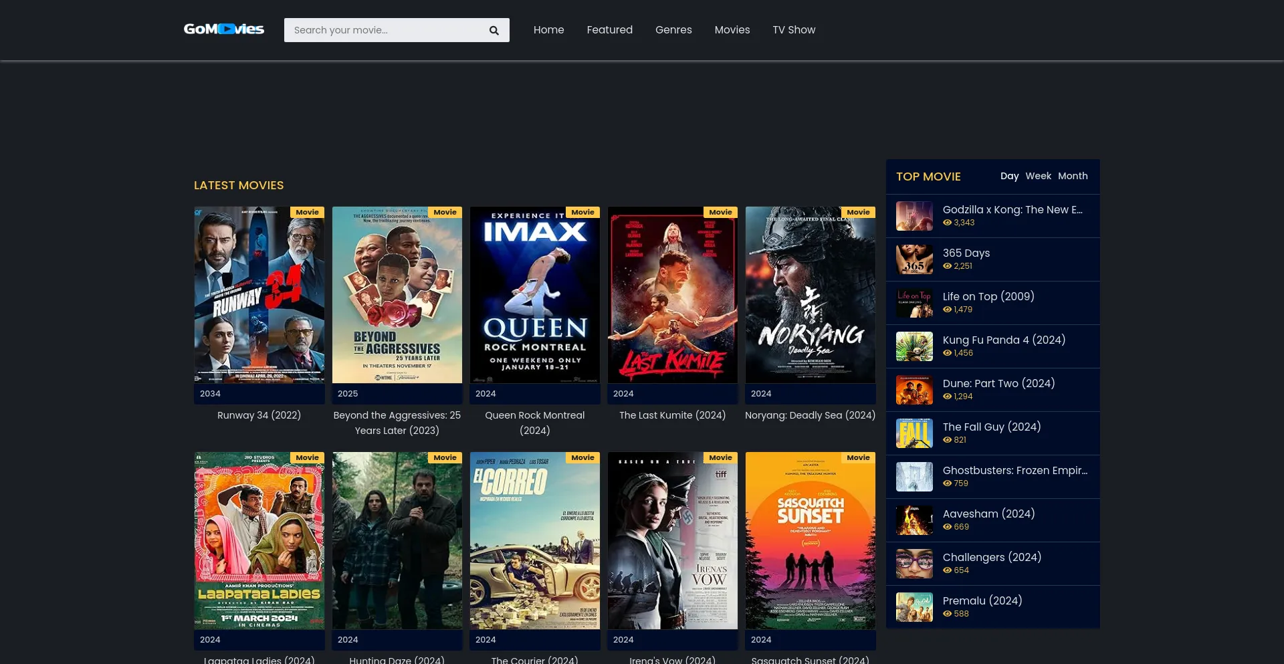The image size is (1284, 664).
Task: Switch Top Movie to Week tab
Action: 1038,176
